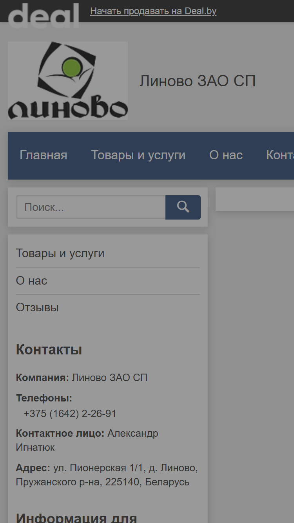
Task: Click the magnifier search button
Action: pos(183,207)
